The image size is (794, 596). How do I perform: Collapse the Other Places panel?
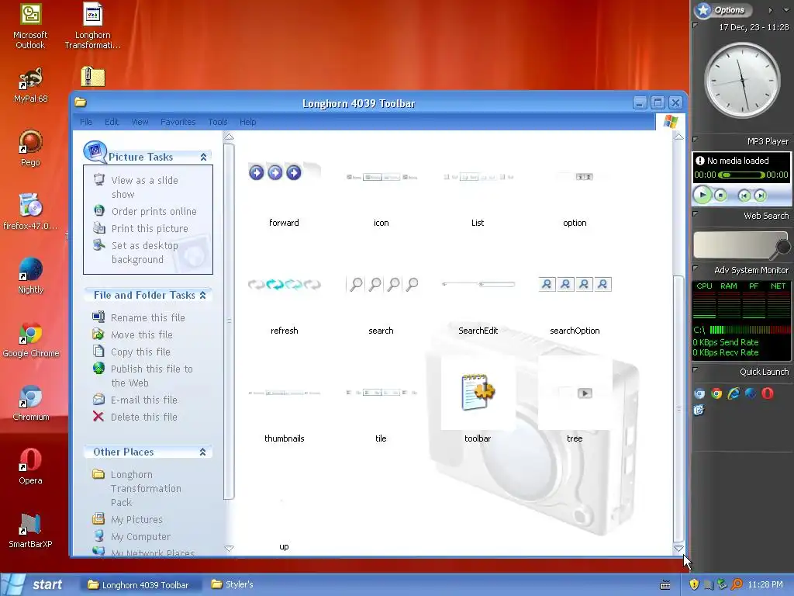202,452
